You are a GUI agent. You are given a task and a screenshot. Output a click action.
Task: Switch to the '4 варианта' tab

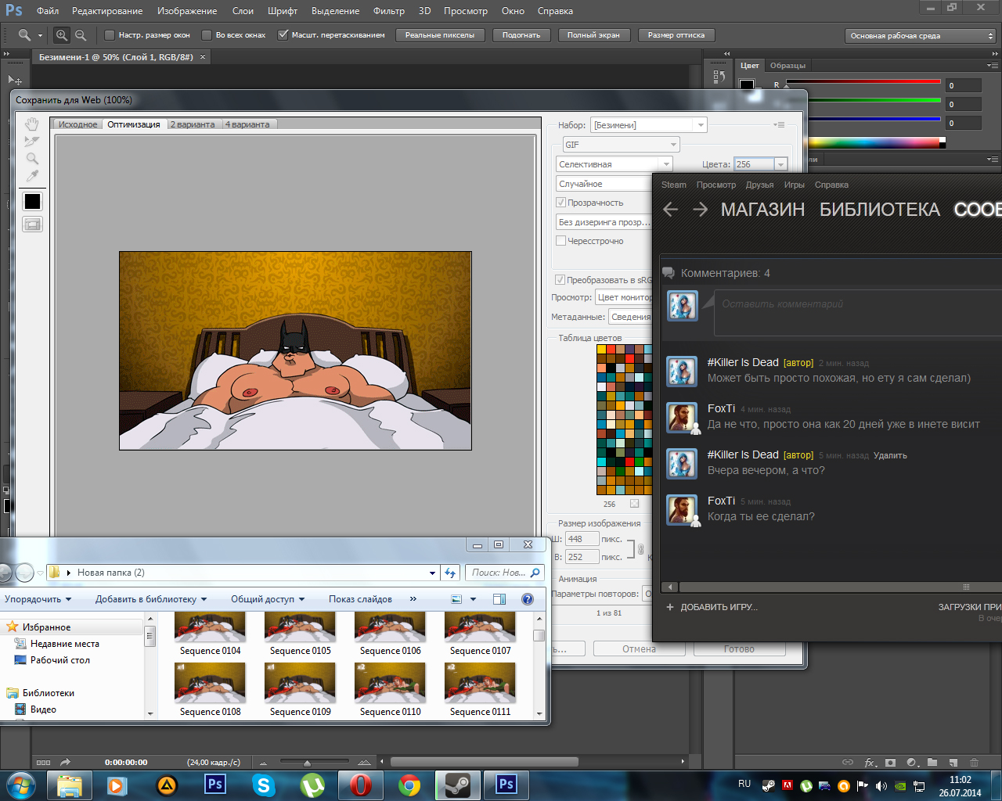tap(247, 124)
